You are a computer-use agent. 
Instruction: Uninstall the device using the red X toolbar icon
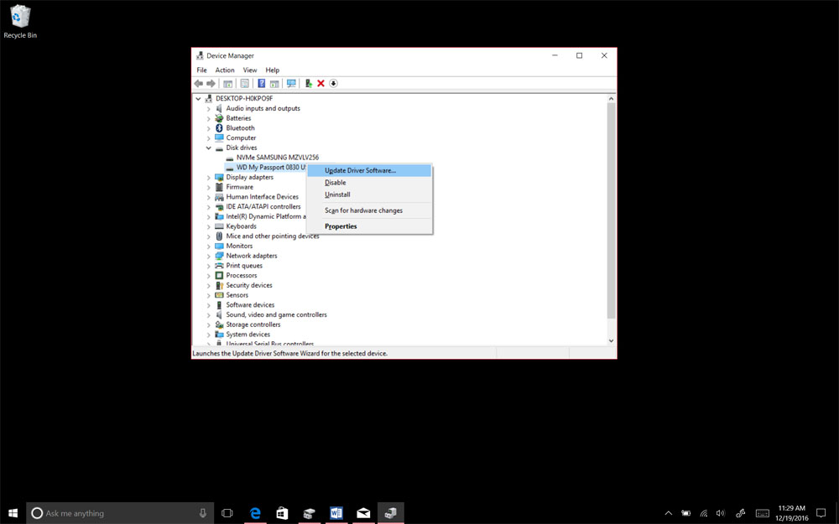(320, 83)
